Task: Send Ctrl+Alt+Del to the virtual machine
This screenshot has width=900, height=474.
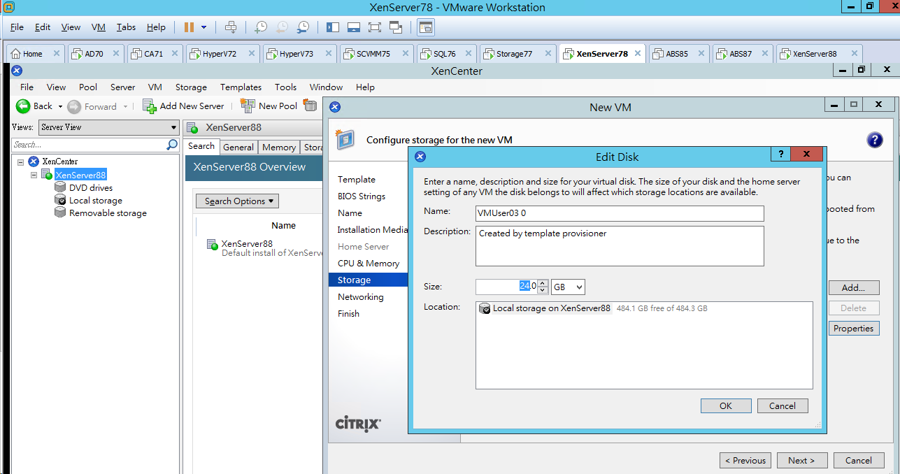Action: 231,26
